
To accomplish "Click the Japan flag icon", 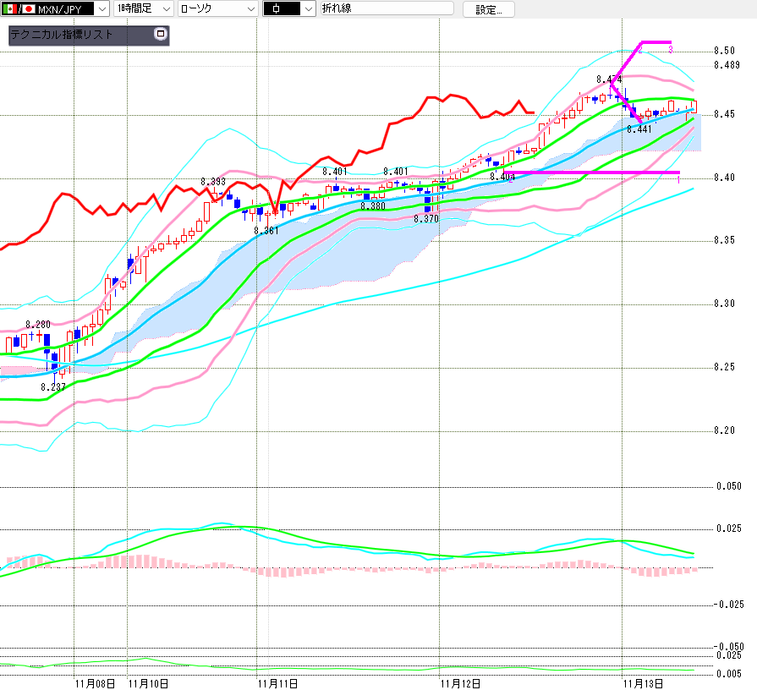I will 26,8.
